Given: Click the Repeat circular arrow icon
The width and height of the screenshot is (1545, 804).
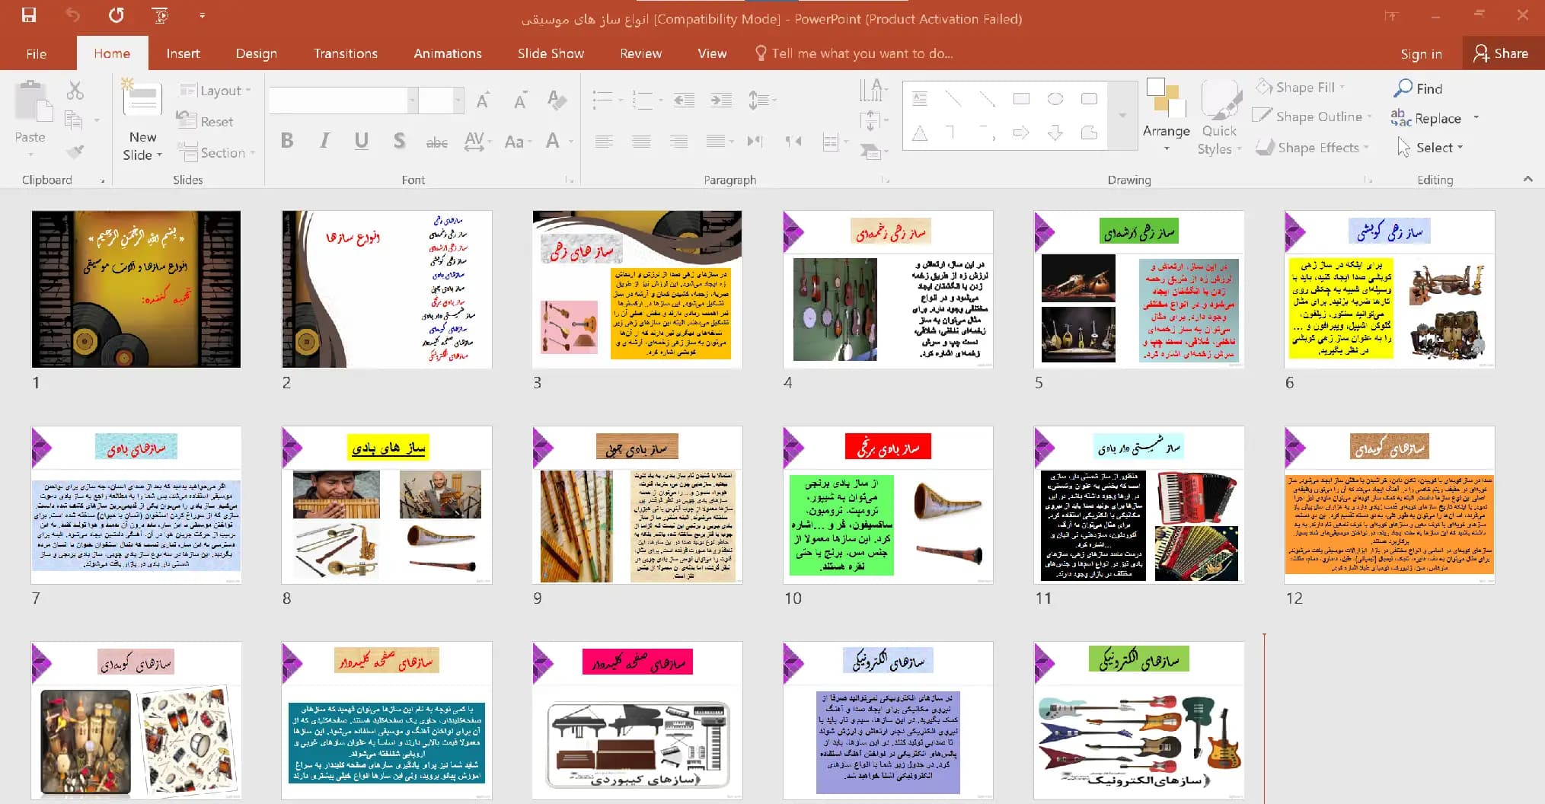Looking at the screenshot, I should [x=117, y=15].
